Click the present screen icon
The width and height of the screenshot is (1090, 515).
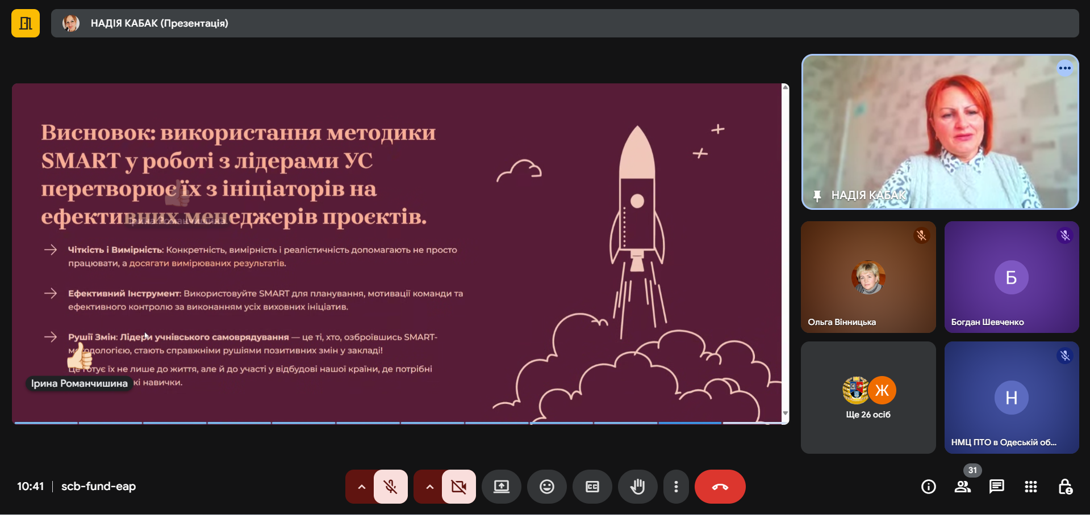pyautogui.click(x=502, y=487)
